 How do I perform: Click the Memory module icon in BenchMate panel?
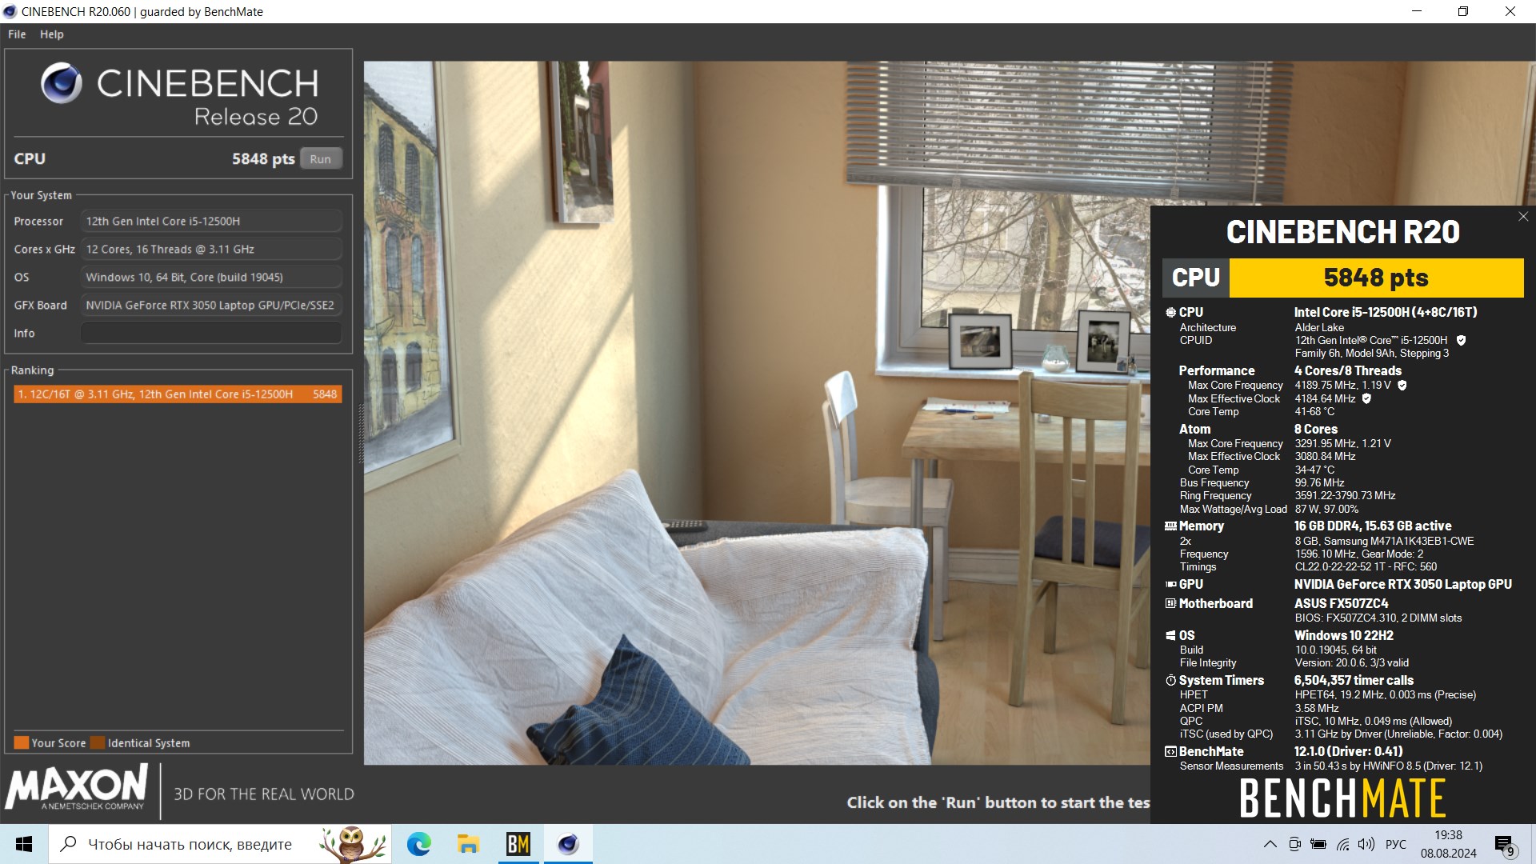1170,526
